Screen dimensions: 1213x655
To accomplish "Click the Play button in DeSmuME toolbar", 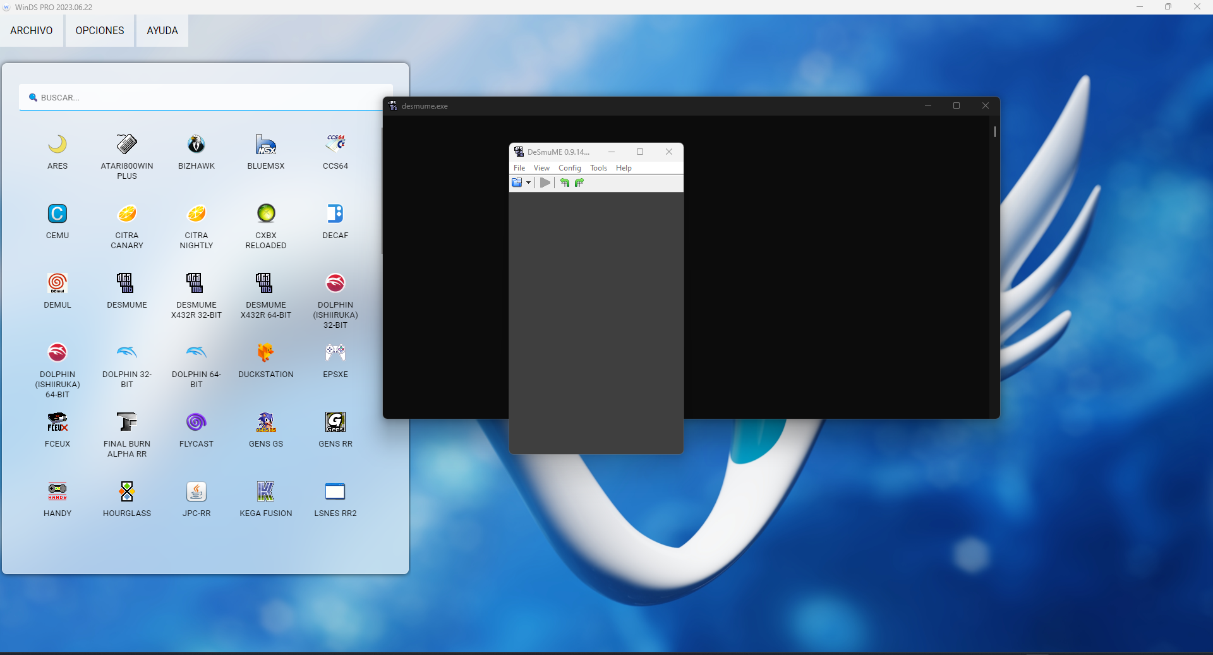I will pos(545,183).
